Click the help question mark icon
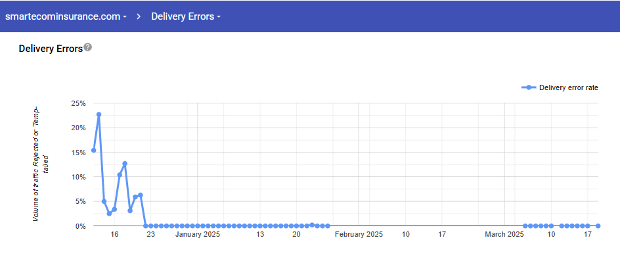This screenshot has height=265, width=620. coord(88,47)
